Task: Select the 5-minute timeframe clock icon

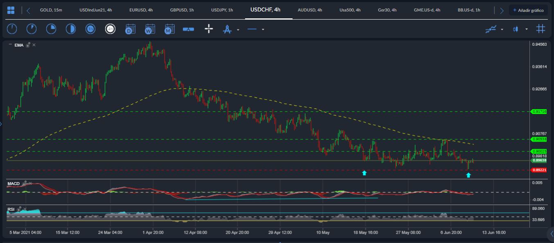Action: [32, 29]
